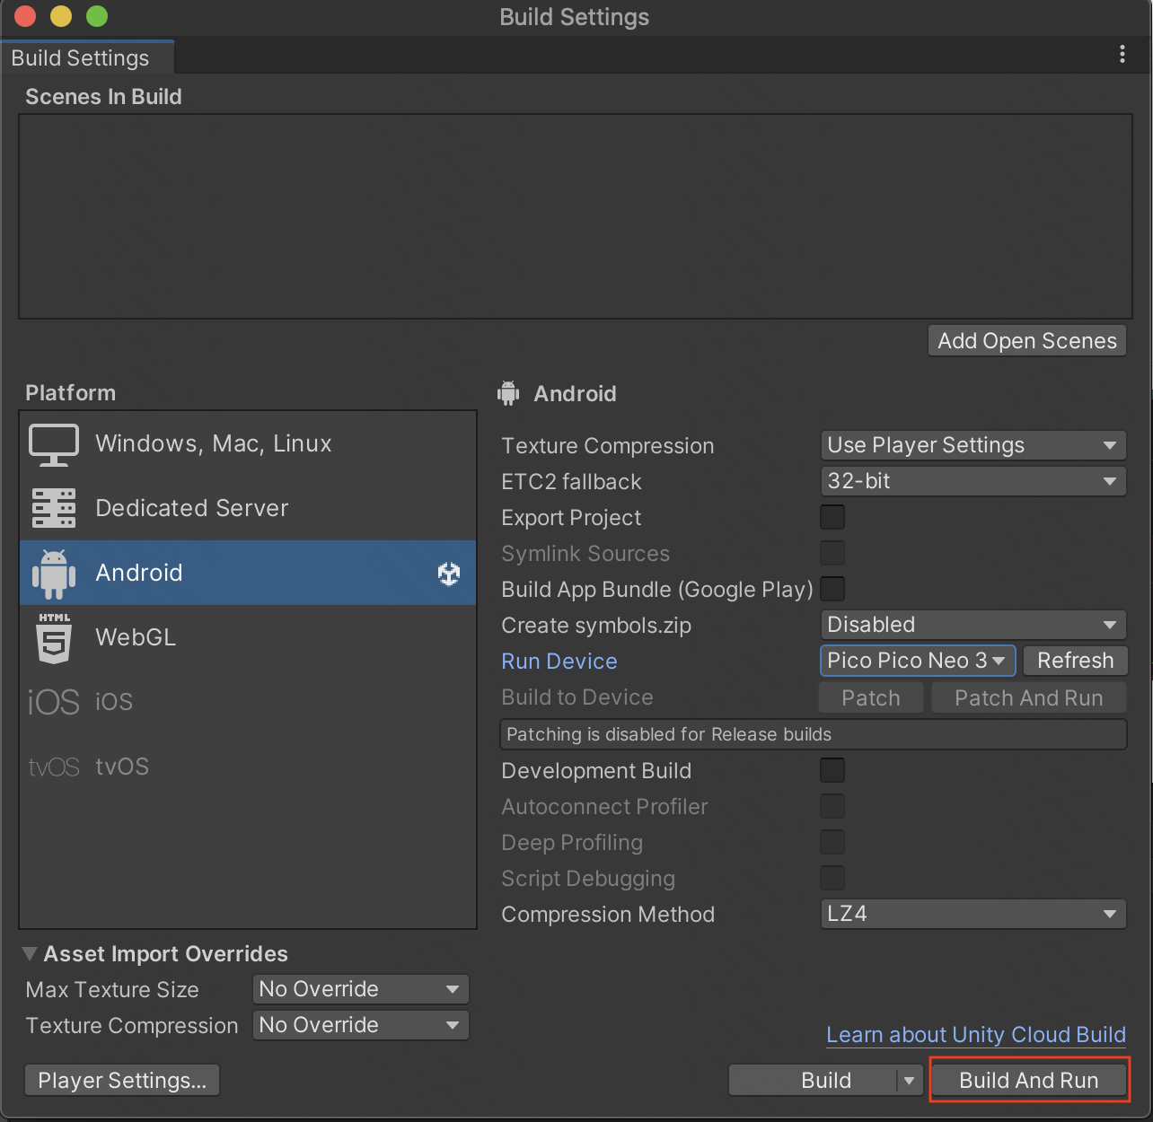Enable the Export Project checkbox
Screen dimensions: 1153x1122
click(832, 517)
